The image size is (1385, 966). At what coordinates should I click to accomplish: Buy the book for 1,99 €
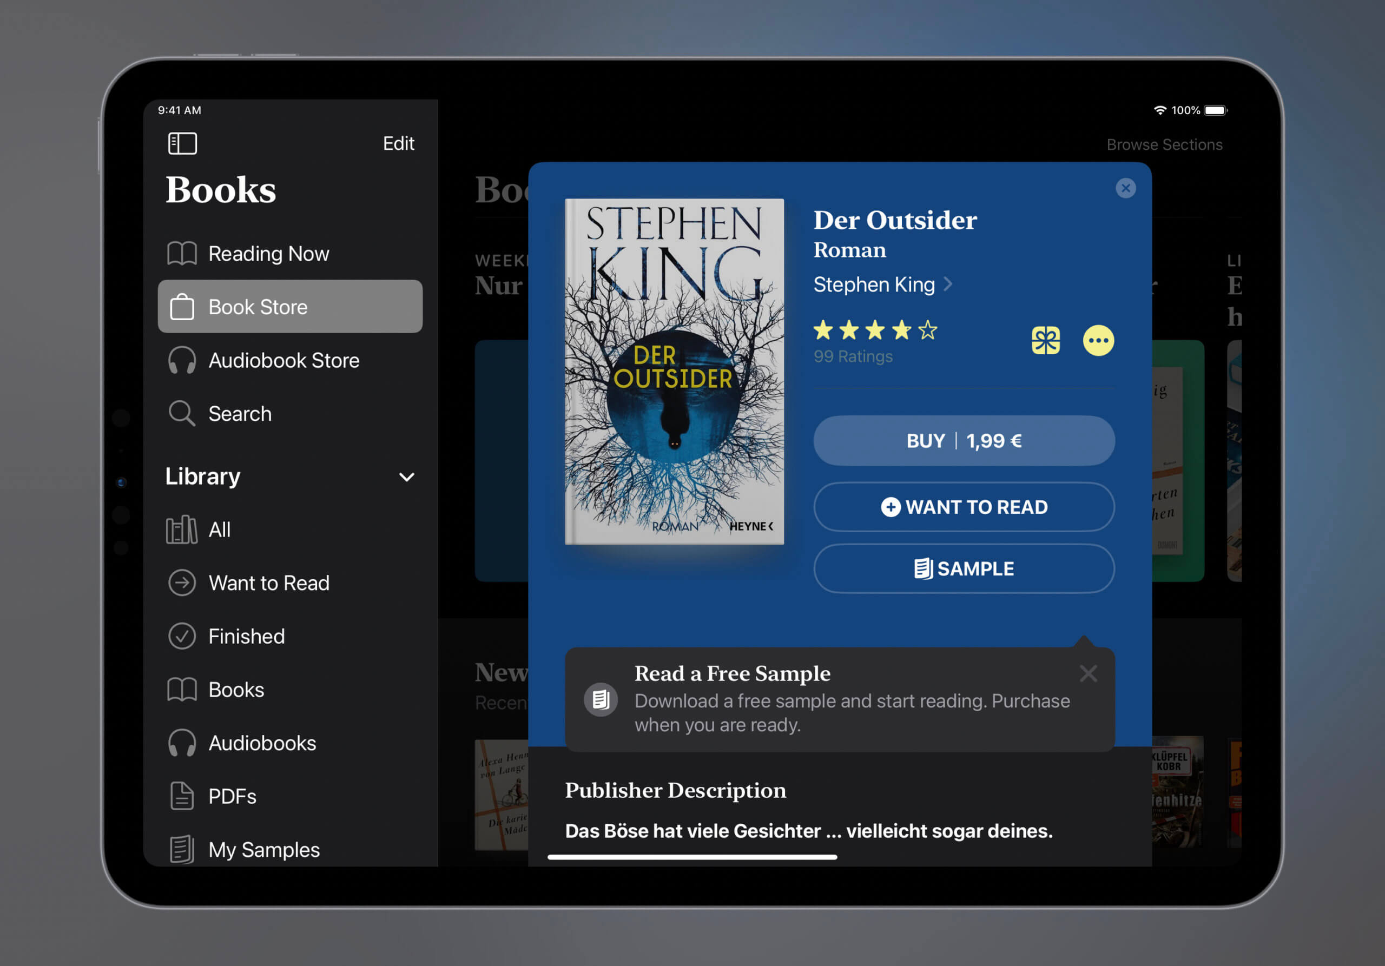[964, 441]
